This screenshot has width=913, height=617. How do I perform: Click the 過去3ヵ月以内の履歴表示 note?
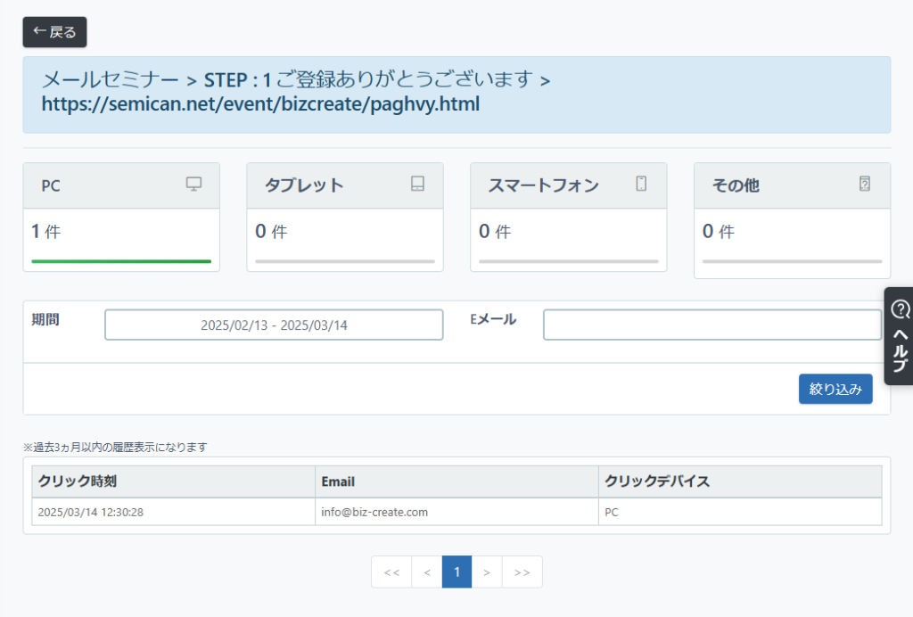(x=115, y=447)
